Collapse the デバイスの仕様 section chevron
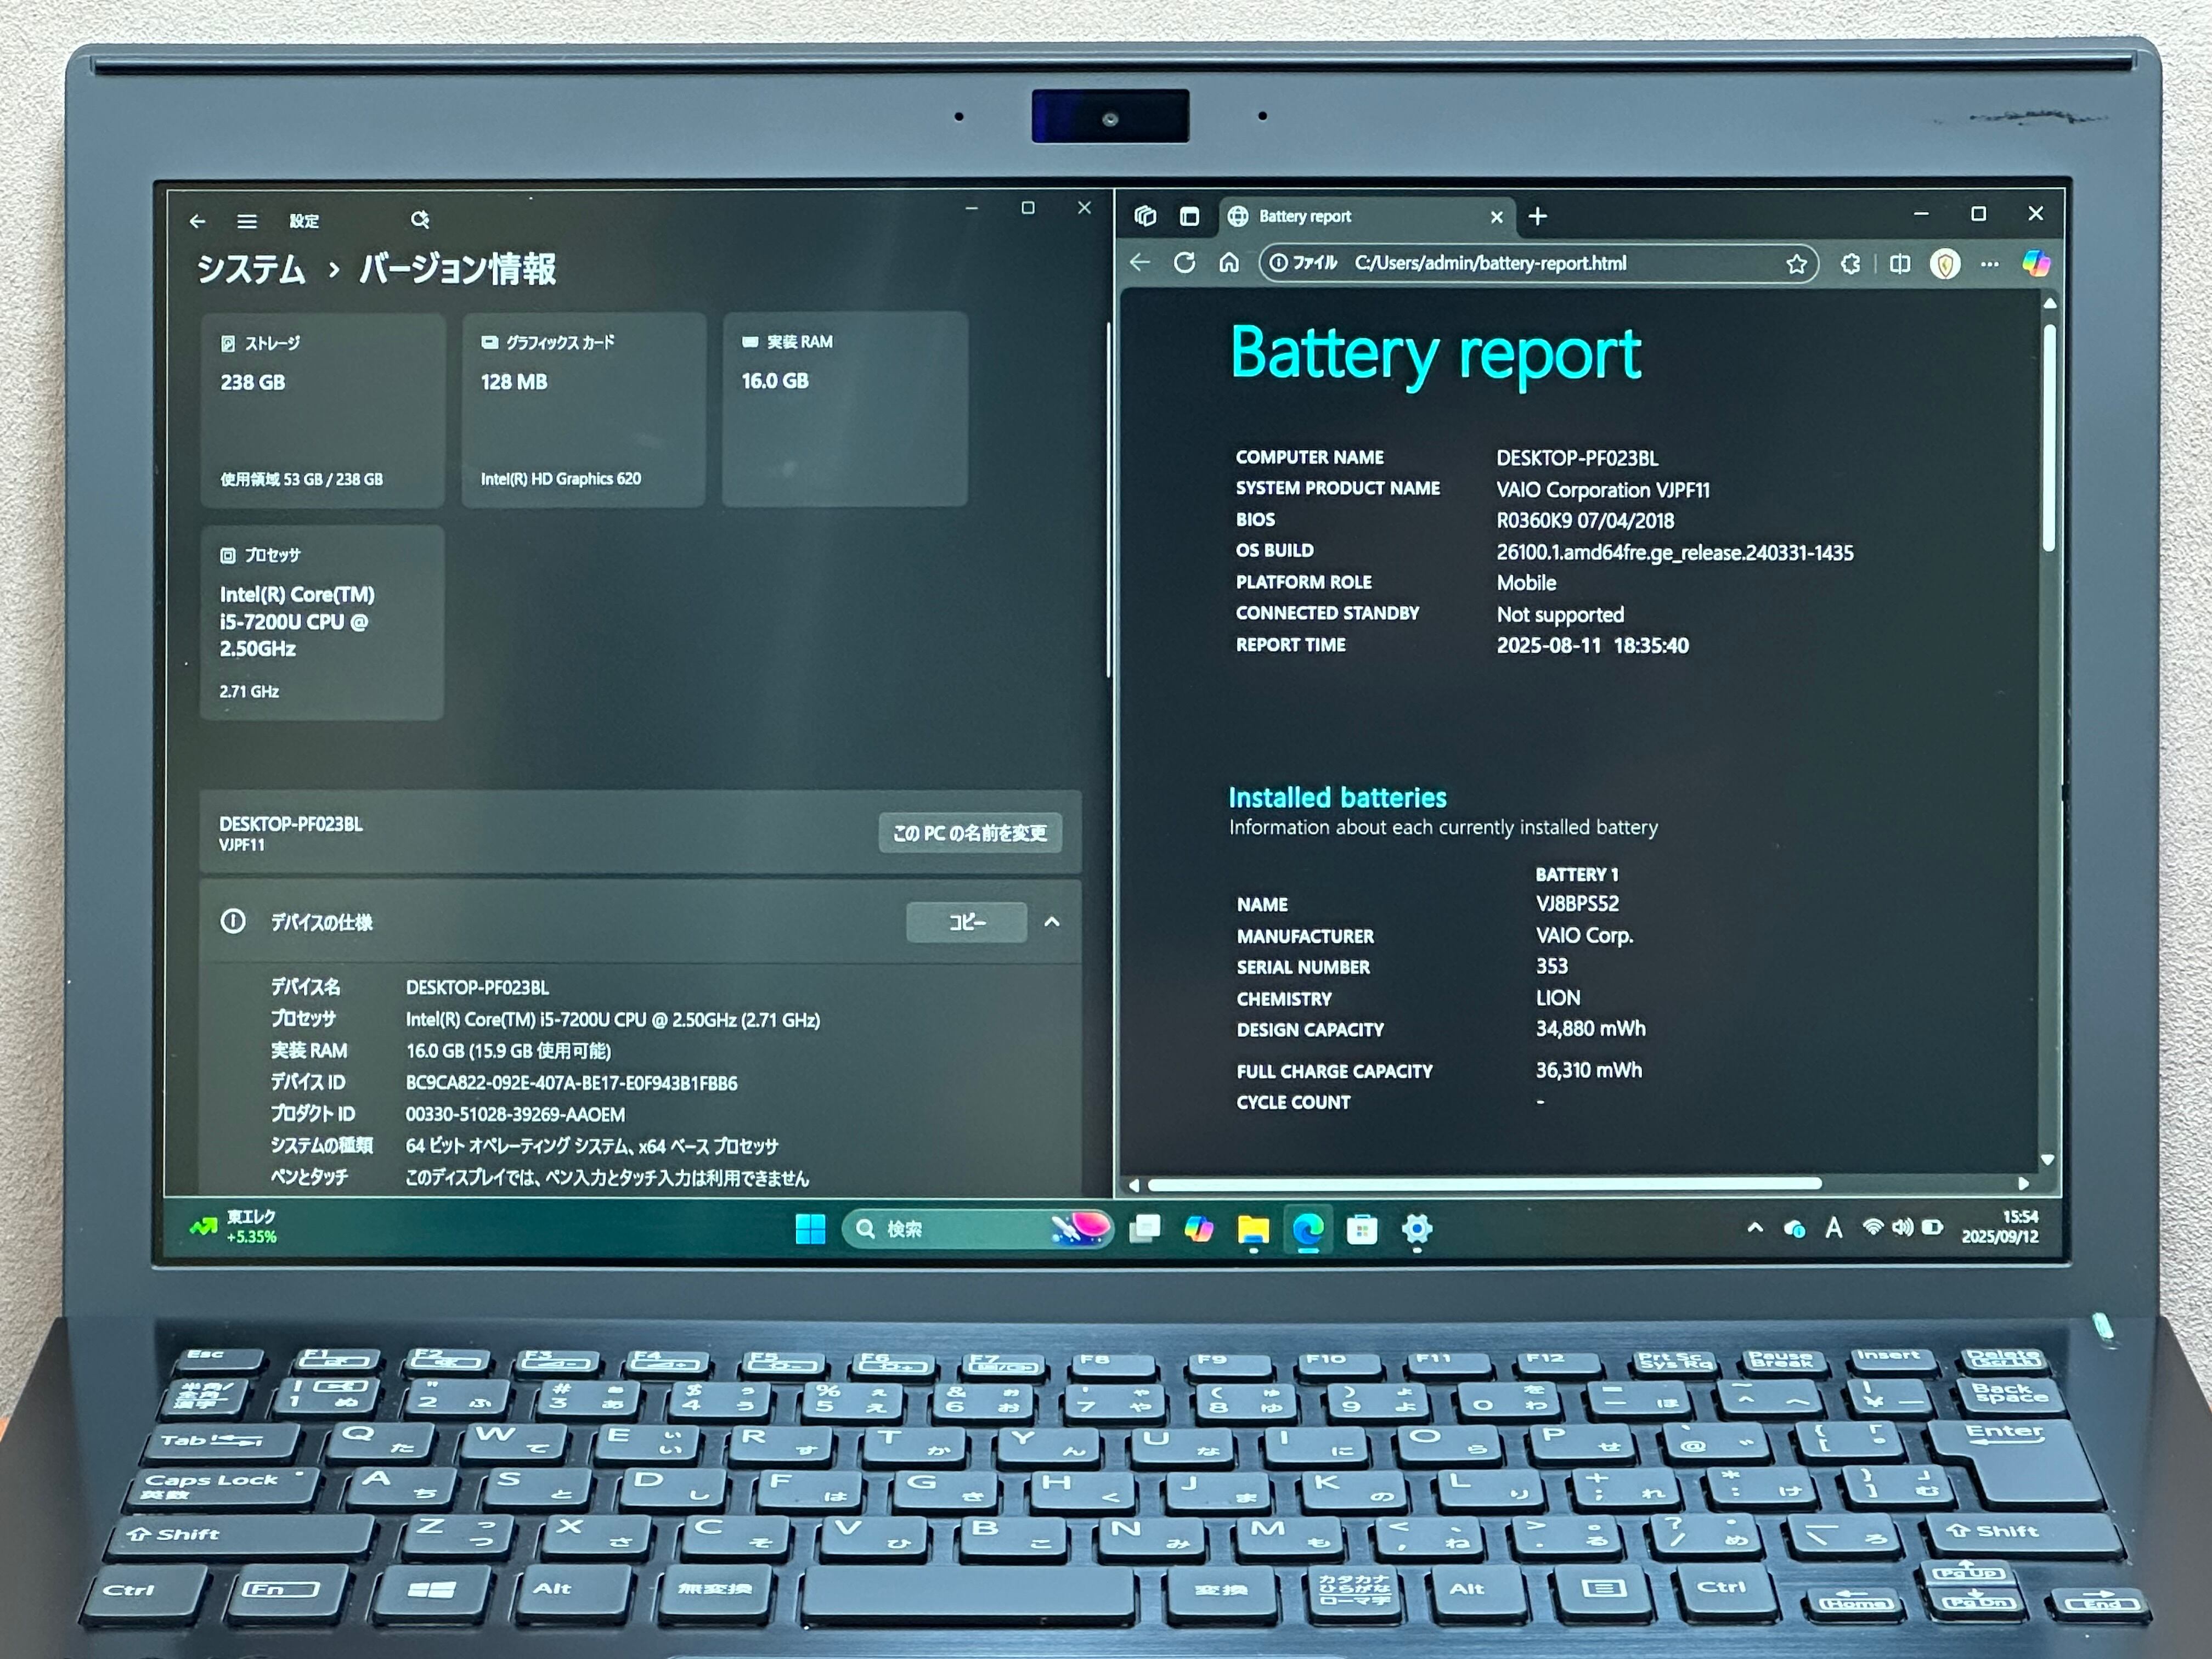Image resolution: width=2212 pixels, height=1659 pixels. pos(1052,922)
